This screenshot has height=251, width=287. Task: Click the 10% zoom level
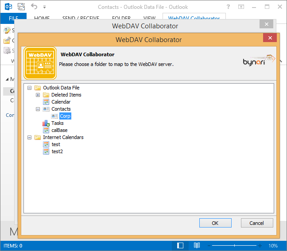(273, 246)
